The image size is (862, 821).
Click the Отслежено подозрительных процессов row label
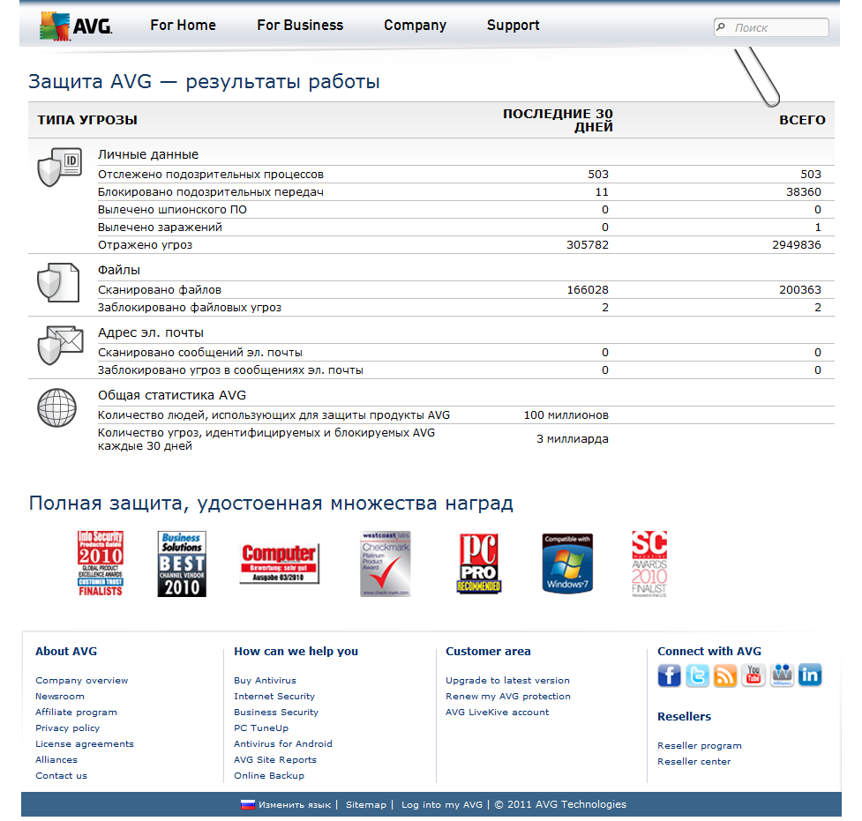(211, 175)
